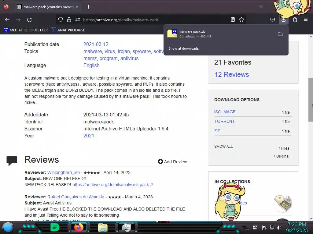This screenshot has width=313, height=234.
Task: Open the trojan topic link
Action: (x=123, y=51)
